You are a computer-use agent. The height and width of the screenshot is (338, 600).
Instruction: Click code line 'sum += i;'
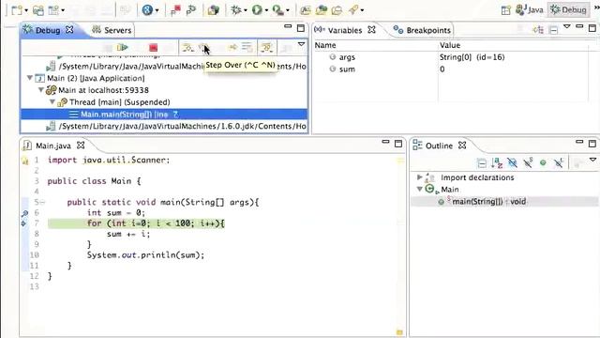pos(128,234)
